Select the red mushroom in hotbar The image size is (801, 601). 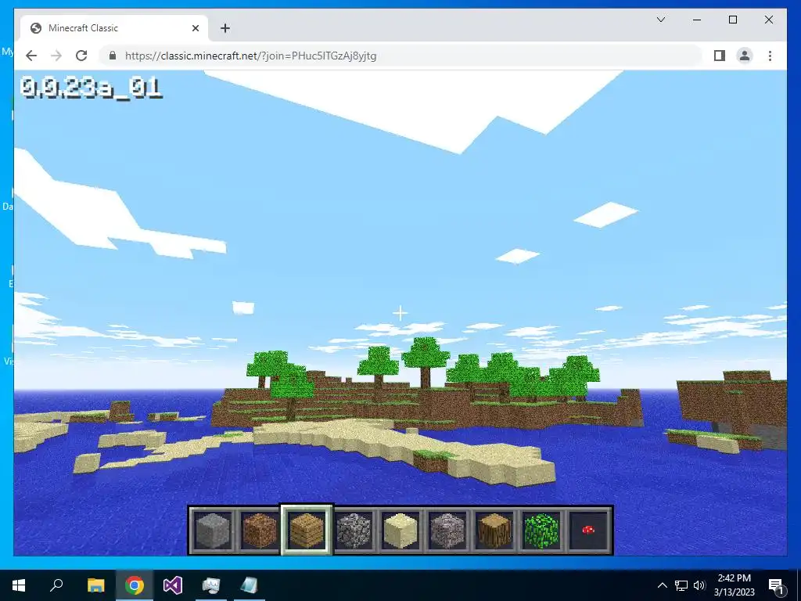[x=588, y=531]
